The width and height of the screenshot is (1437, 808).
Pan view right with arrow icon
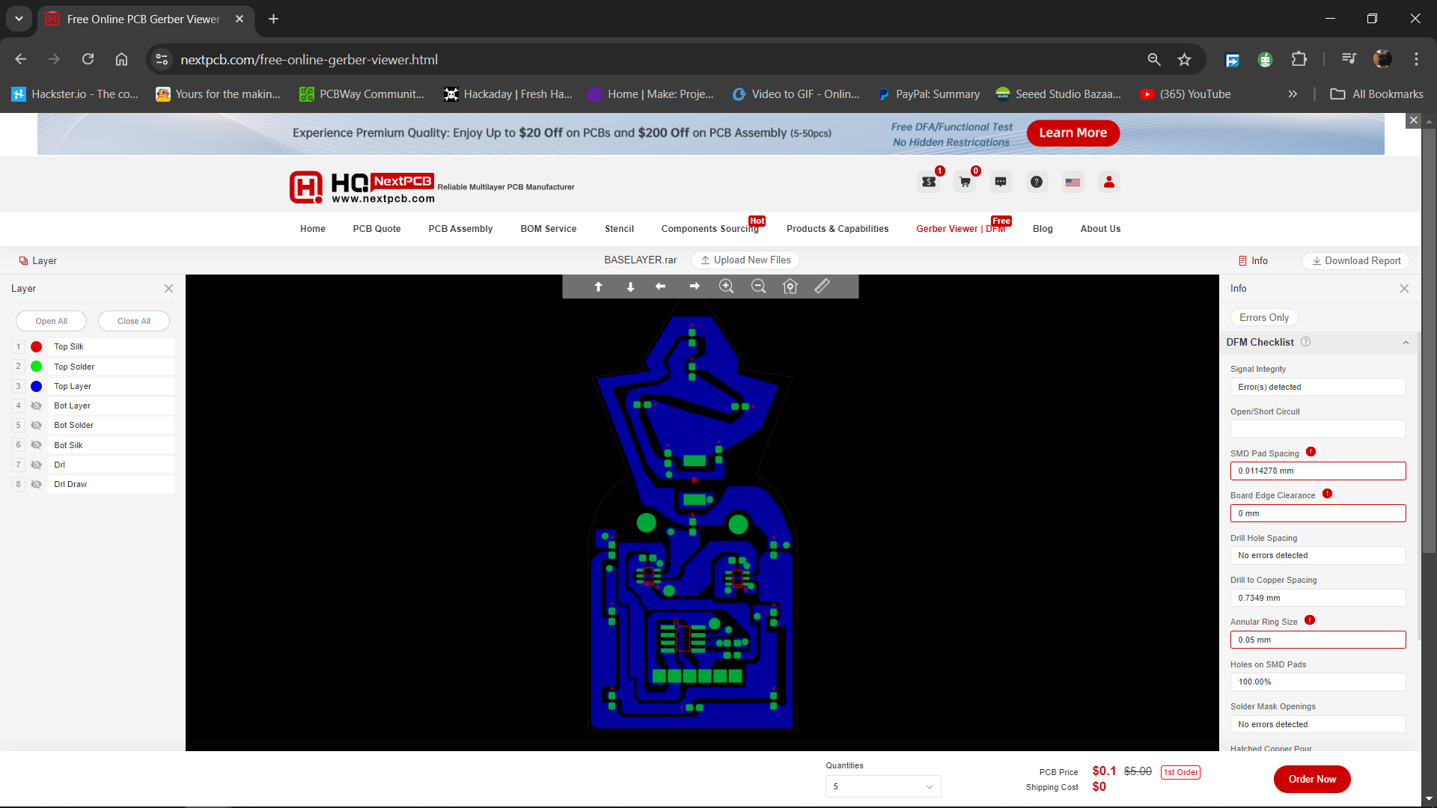pos(695,287)
